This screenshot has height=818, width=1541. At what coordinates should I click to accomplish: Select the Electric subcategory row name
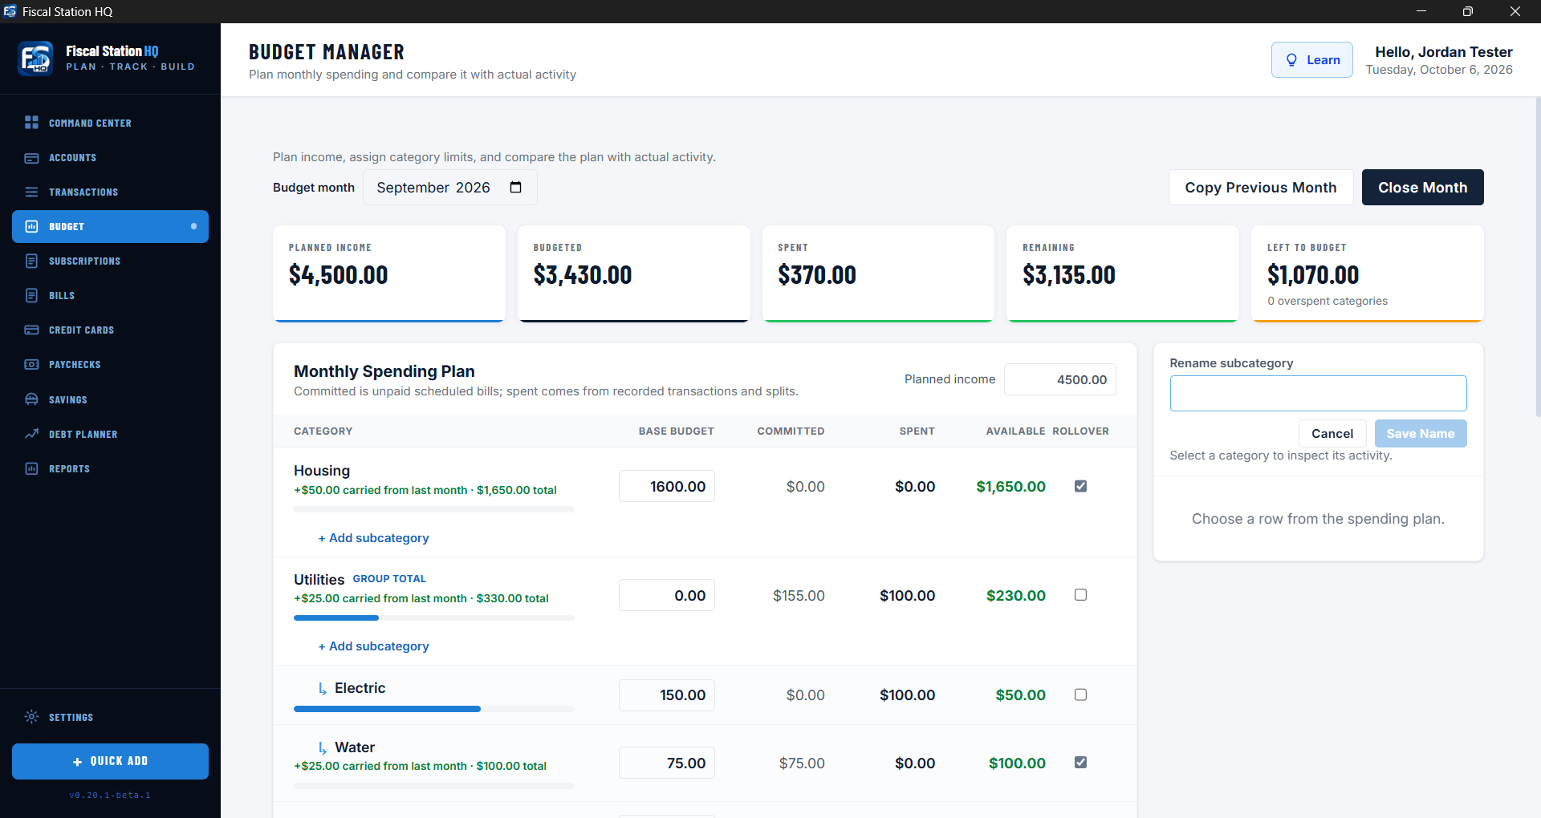click(360, 688)
